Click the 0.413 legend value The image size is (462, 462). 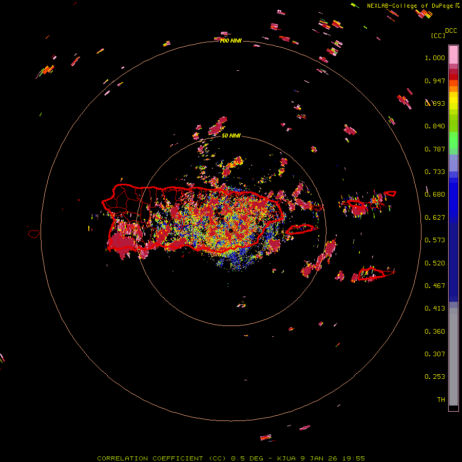pos(435,309)
